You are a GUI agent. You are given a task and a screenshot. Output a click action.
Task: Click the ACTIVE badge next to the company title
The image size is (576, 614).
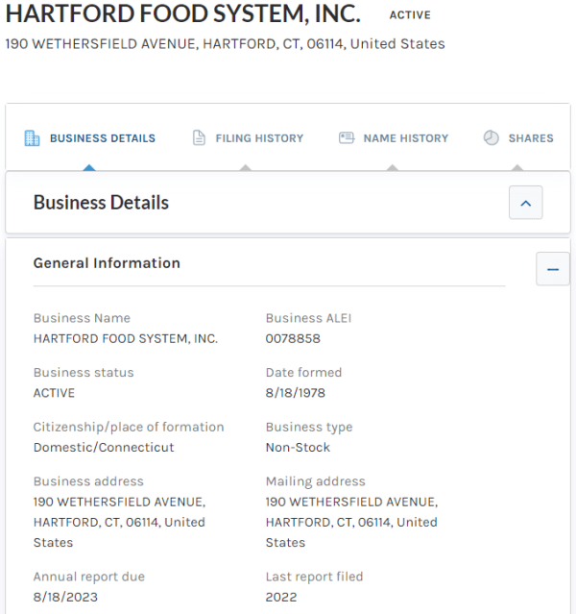(x=410, y=15)
